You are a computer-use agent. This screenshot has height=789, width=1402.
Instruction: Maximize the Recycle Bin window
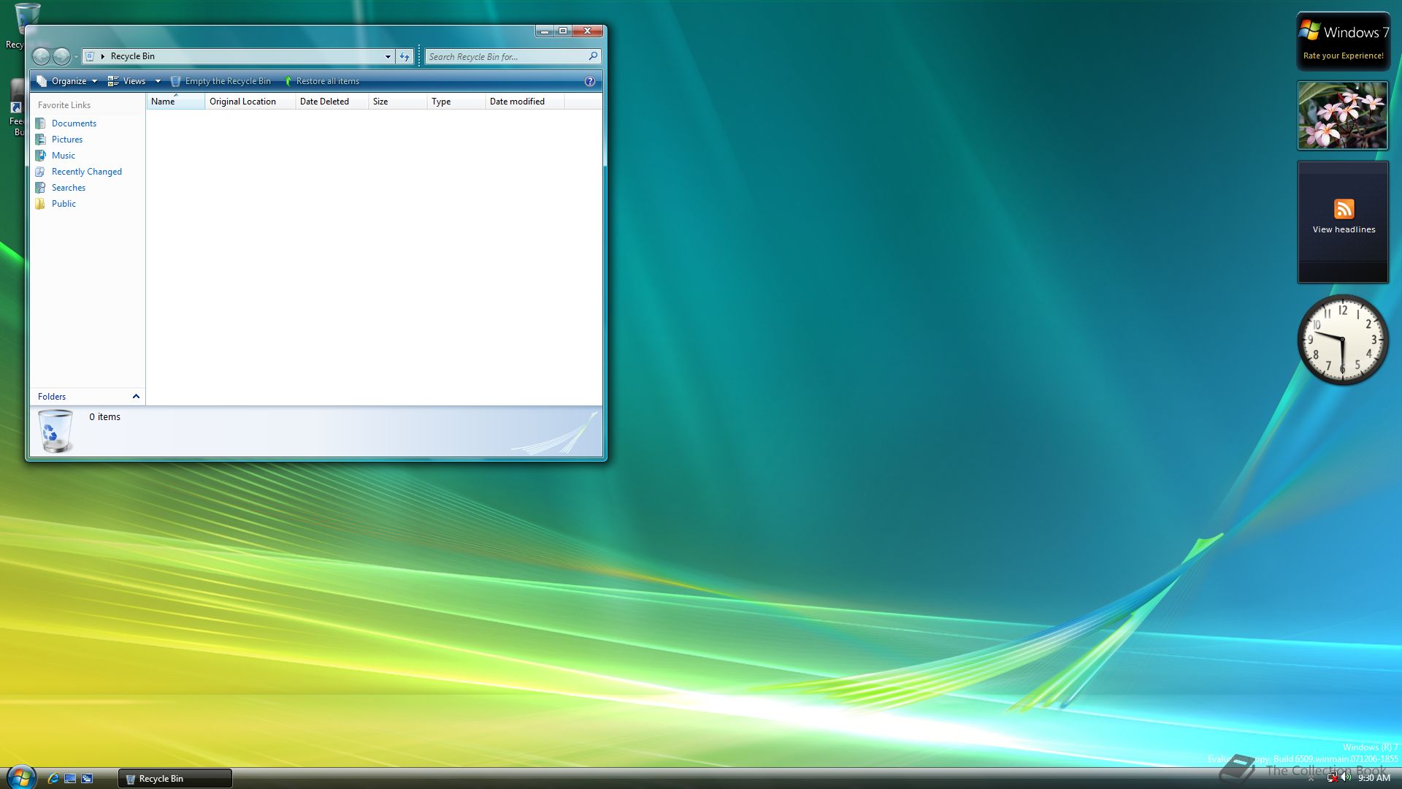(x=563, y=31)
